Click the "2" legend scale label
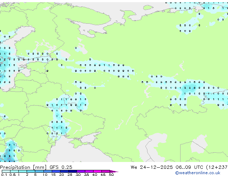The height and width of the screenshot is (176, 228). pos(27,175)
